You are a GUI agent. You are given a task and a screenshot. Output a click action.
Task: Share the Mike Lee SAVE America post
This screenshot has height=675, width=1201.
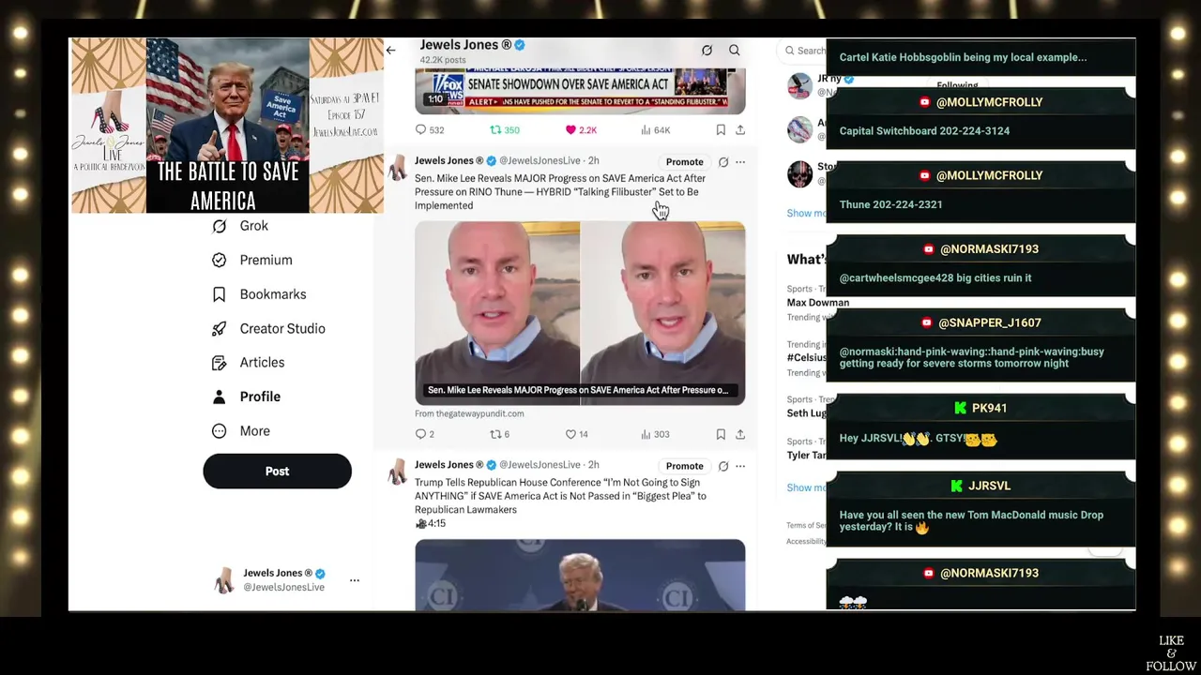pyautogui.click(x=740, y=434)
